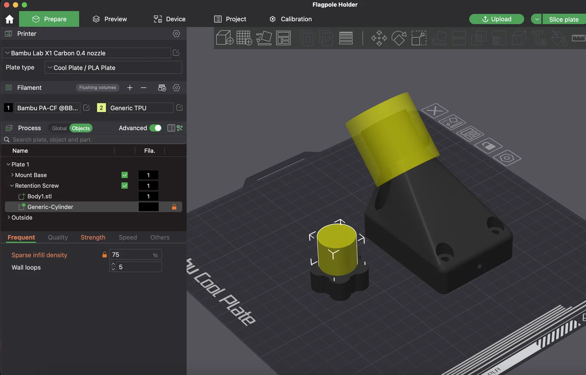The image size is (586, 375).
Task: Switch to the Strength settings tab
Action: coord(93,237)
